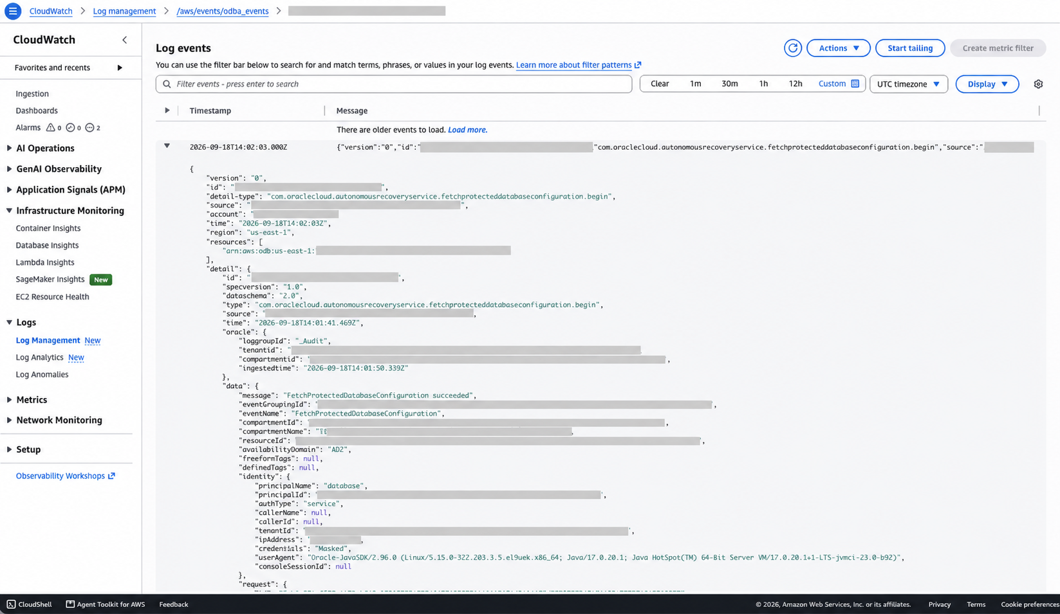
Task: Focus the Filter events search field
Action: [394, 84]
